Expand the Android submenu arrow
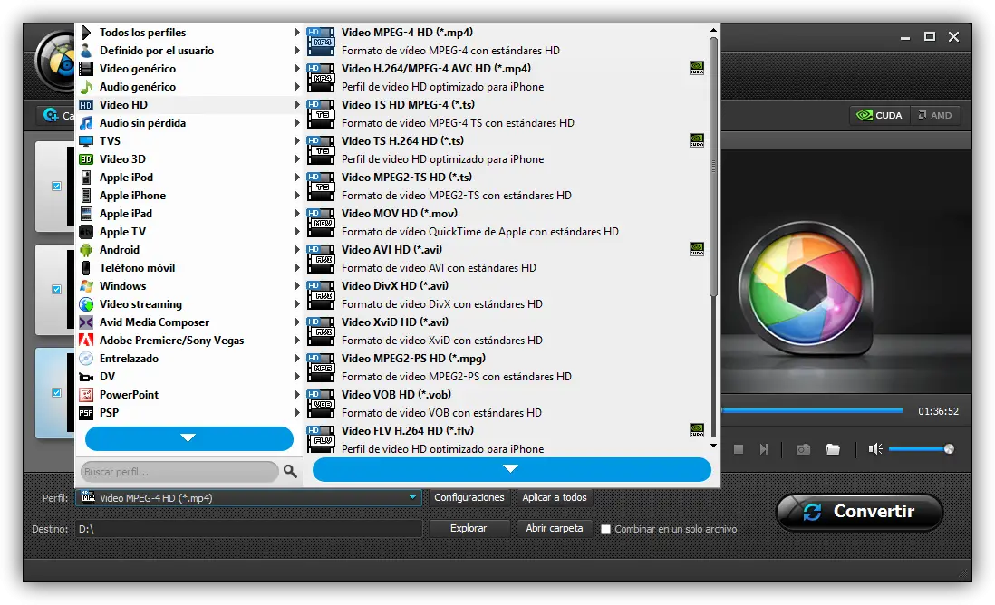 pyautogui.click(x=296, y=250)
